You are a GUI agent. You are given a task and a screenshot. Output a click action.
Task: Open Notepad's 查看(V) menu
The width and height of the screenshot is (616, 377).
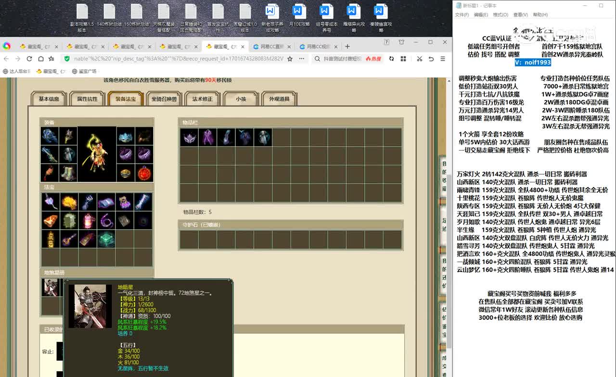[x=521, y=15]
